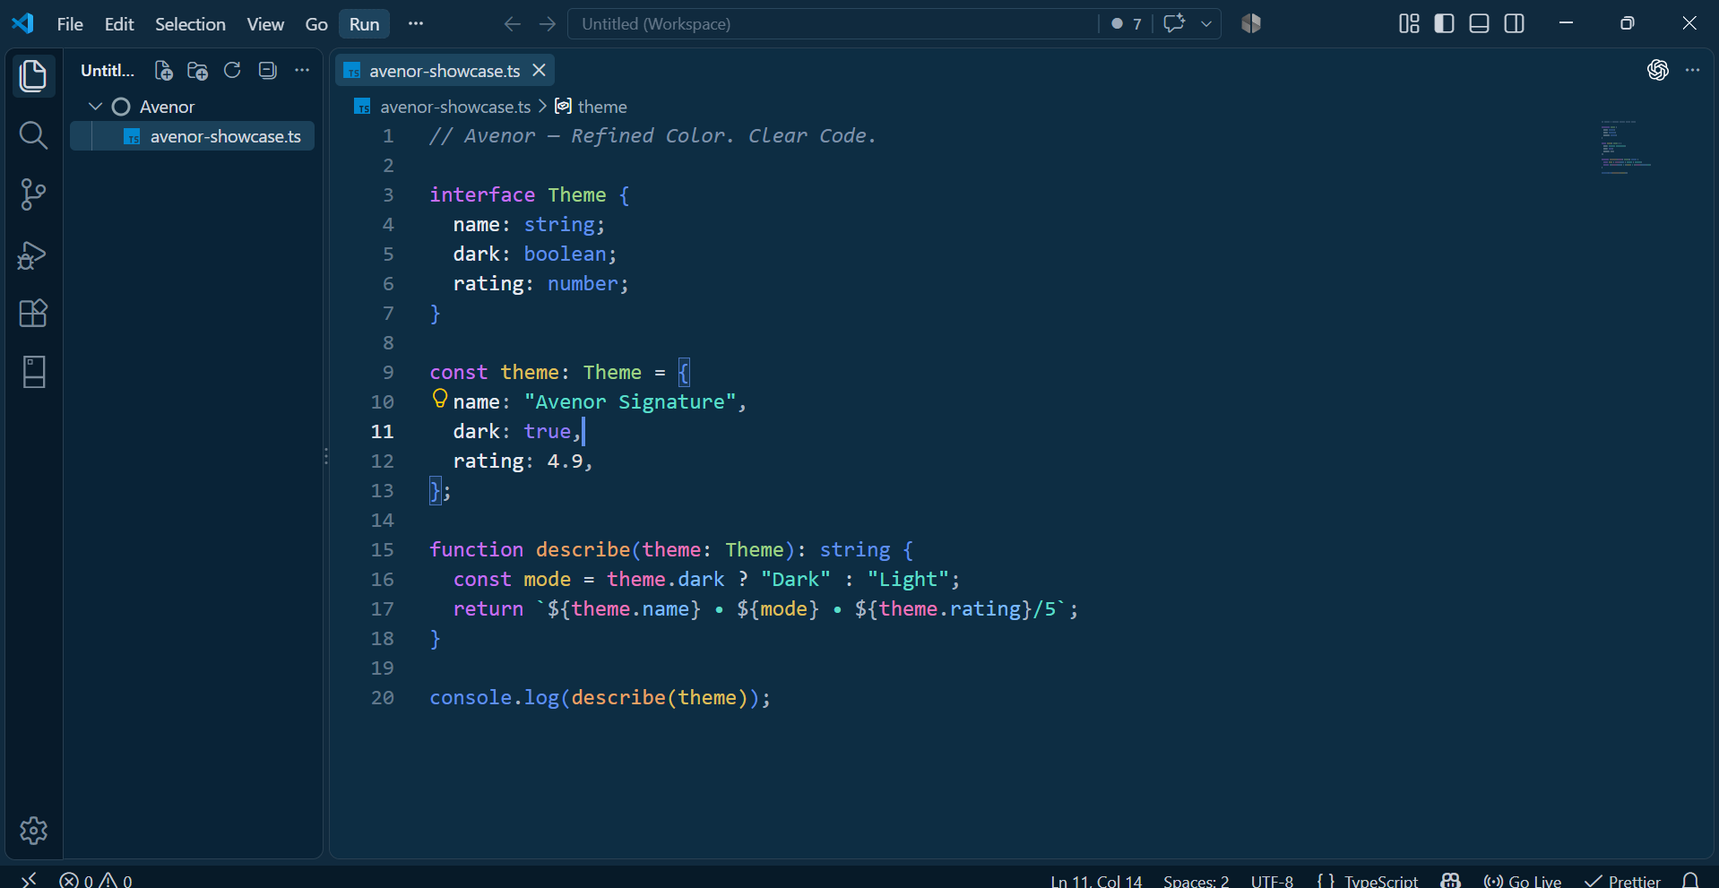Click UTF-8 encoding selector
The image size is (1719, 888).
click(1272, 881)
